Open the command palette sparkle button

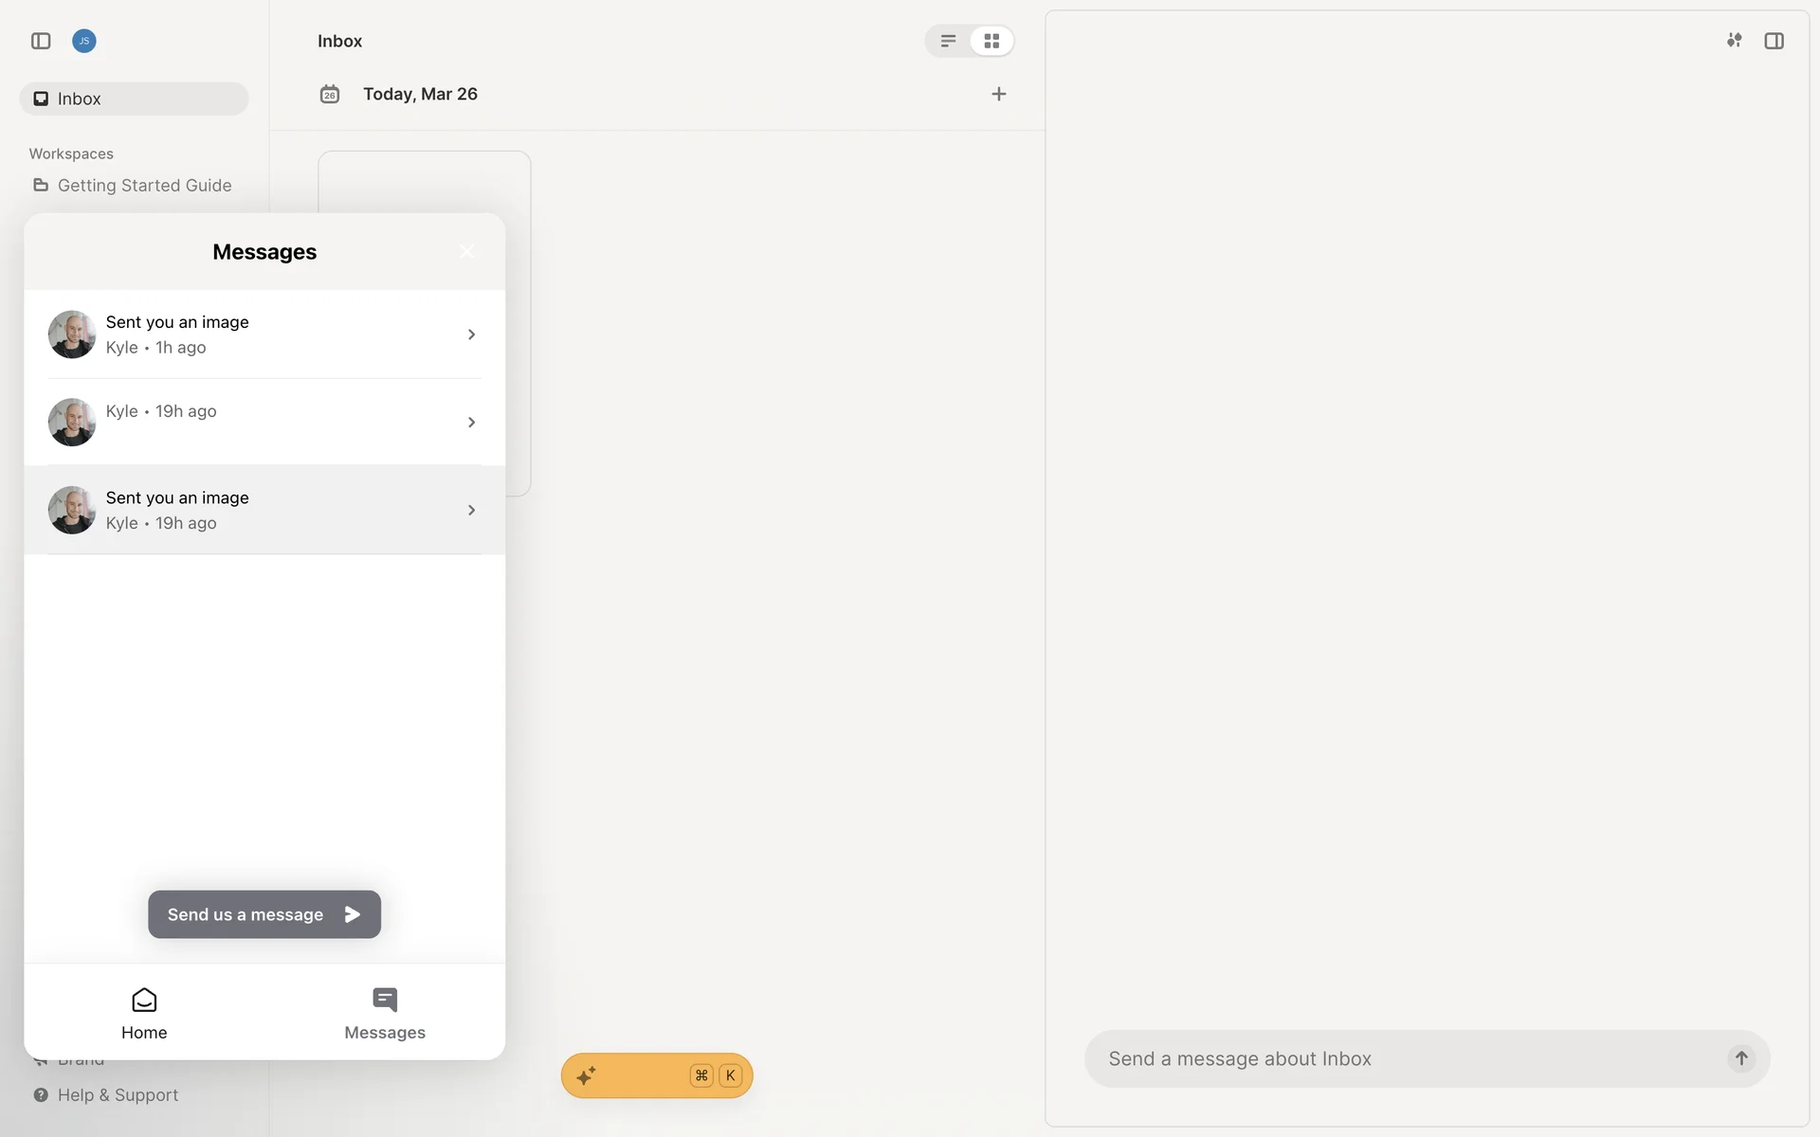tap(656, 1075)
